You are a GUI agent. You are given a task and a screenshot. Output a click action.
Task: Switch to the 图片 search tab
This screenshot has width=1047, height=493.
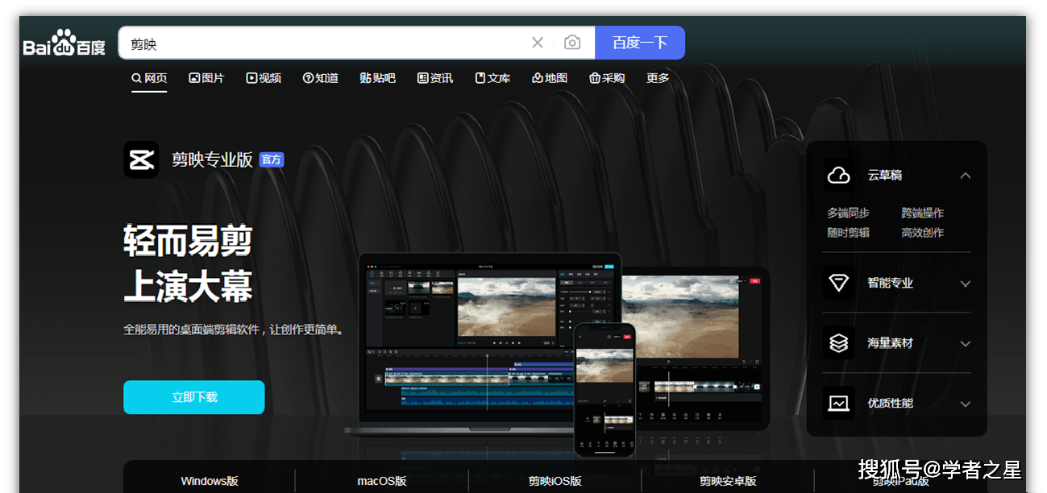[206, 77]
